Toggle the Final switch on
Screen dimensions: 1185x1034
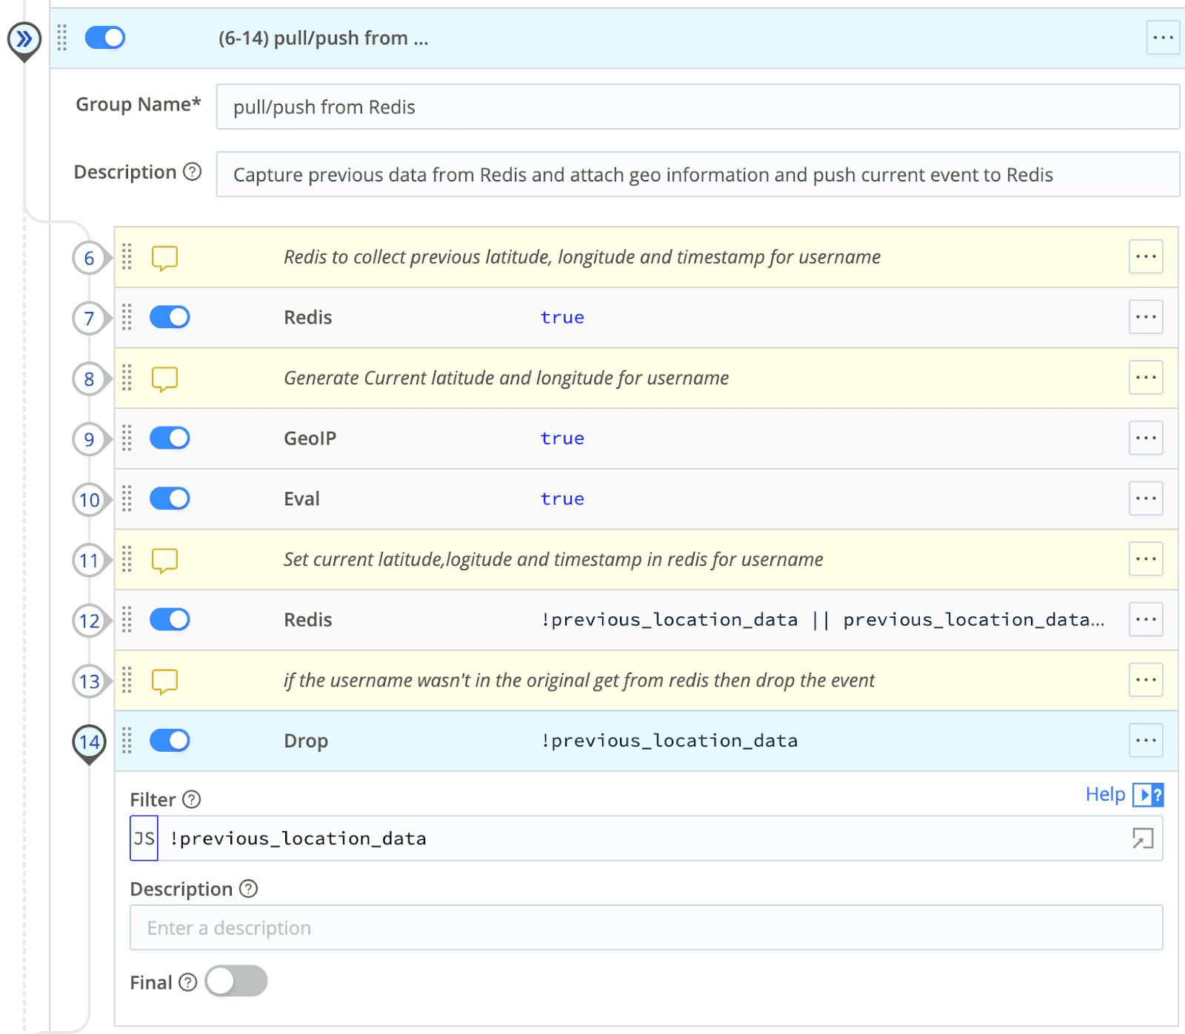pos(236,981)
